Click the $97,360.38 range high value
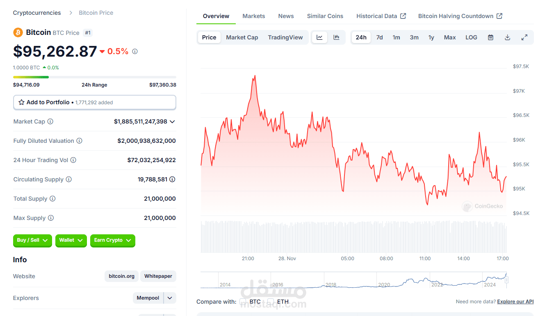 point(163,85)
